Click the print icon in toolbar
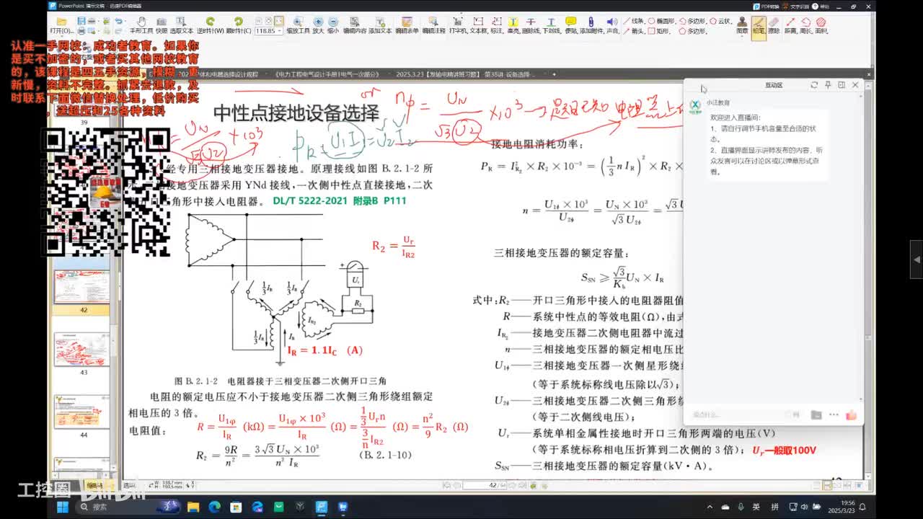Viewport: 923px width, 519px height. [81, 31]
